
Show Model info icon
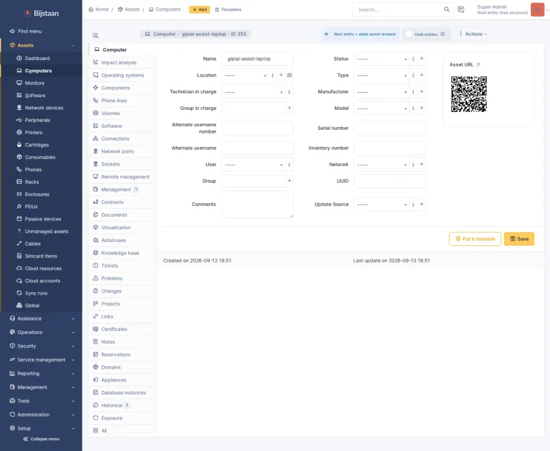tap(413, 108)
